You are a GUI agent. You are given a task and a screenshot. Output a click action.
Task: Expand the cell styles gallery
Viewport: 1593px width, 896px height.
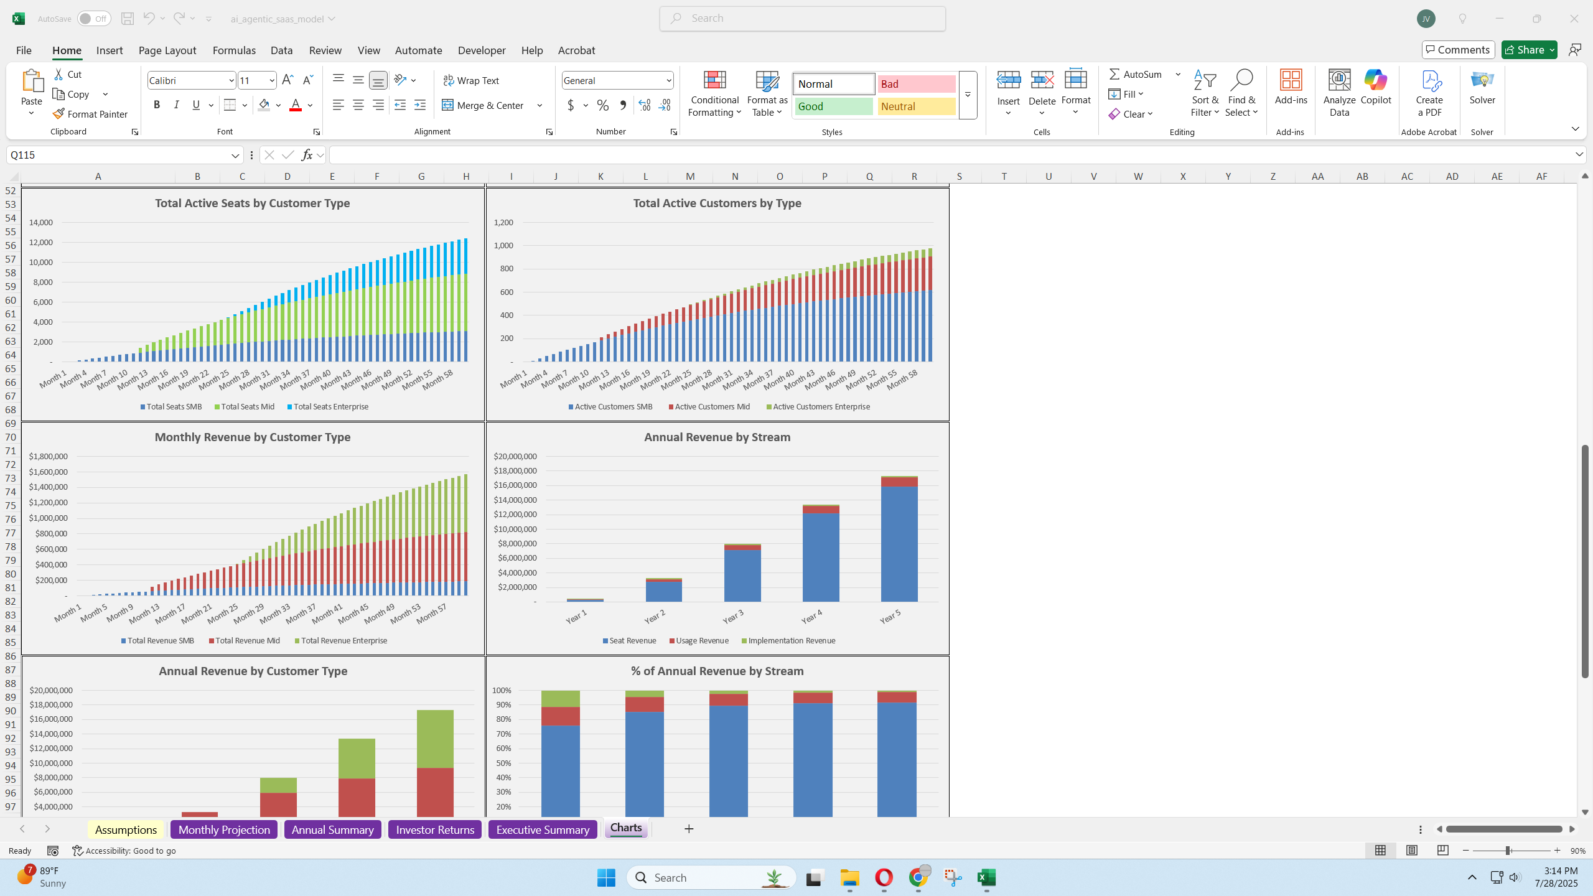coord(968,95)
